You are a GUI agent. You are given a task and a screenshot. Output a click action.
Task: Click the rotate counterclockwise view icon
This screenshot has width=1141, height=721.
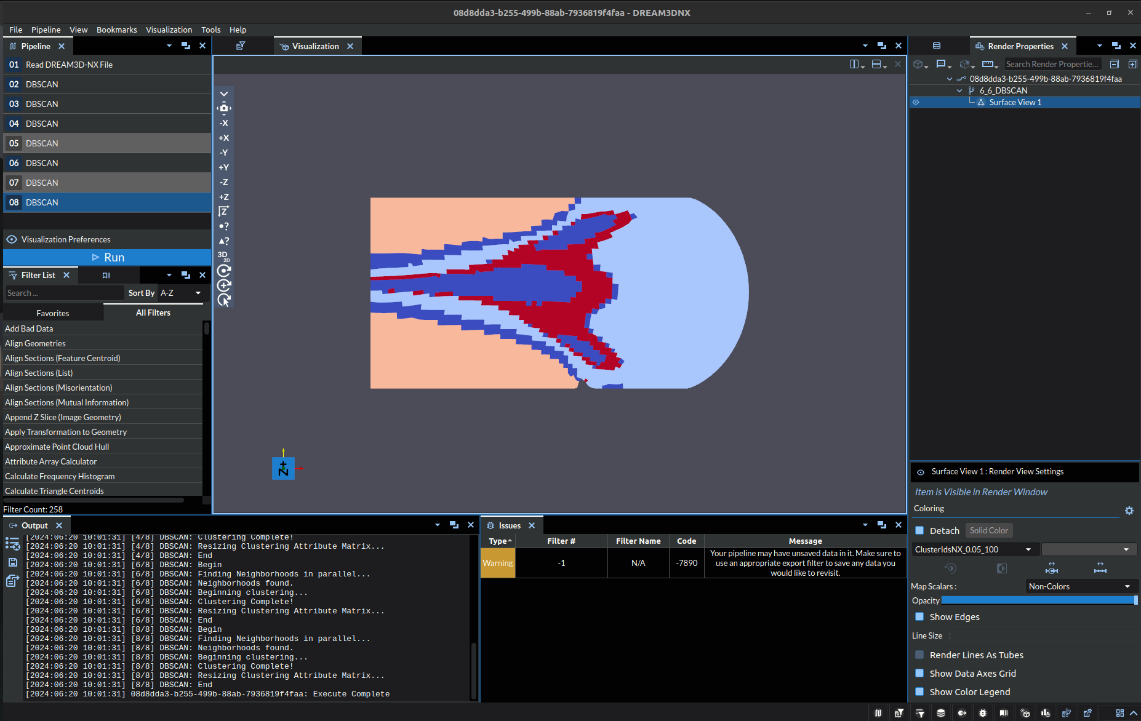click(224, 271)
